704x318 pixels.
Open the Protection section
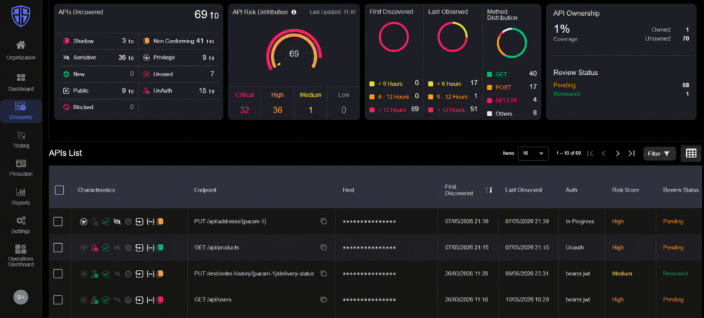21,168
